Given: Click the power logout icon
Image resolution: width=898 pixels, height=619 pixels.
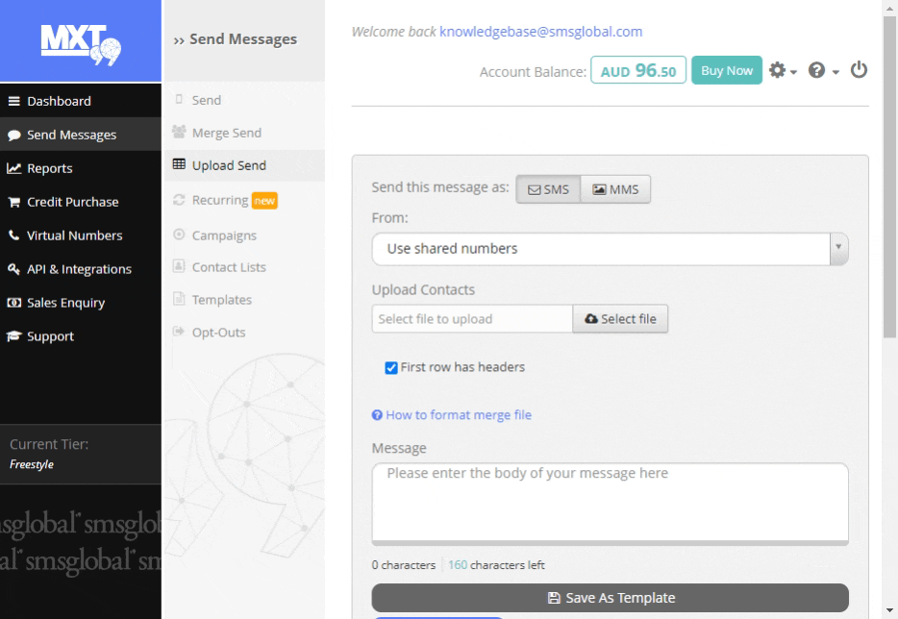Looking at the screenshot, I should pyautogui.click(x=859, y=70).
